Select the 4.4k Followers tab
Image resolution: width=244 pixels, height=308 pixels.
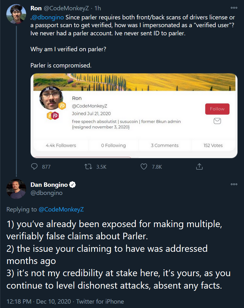pyautogui.click(x=61, y=145)
